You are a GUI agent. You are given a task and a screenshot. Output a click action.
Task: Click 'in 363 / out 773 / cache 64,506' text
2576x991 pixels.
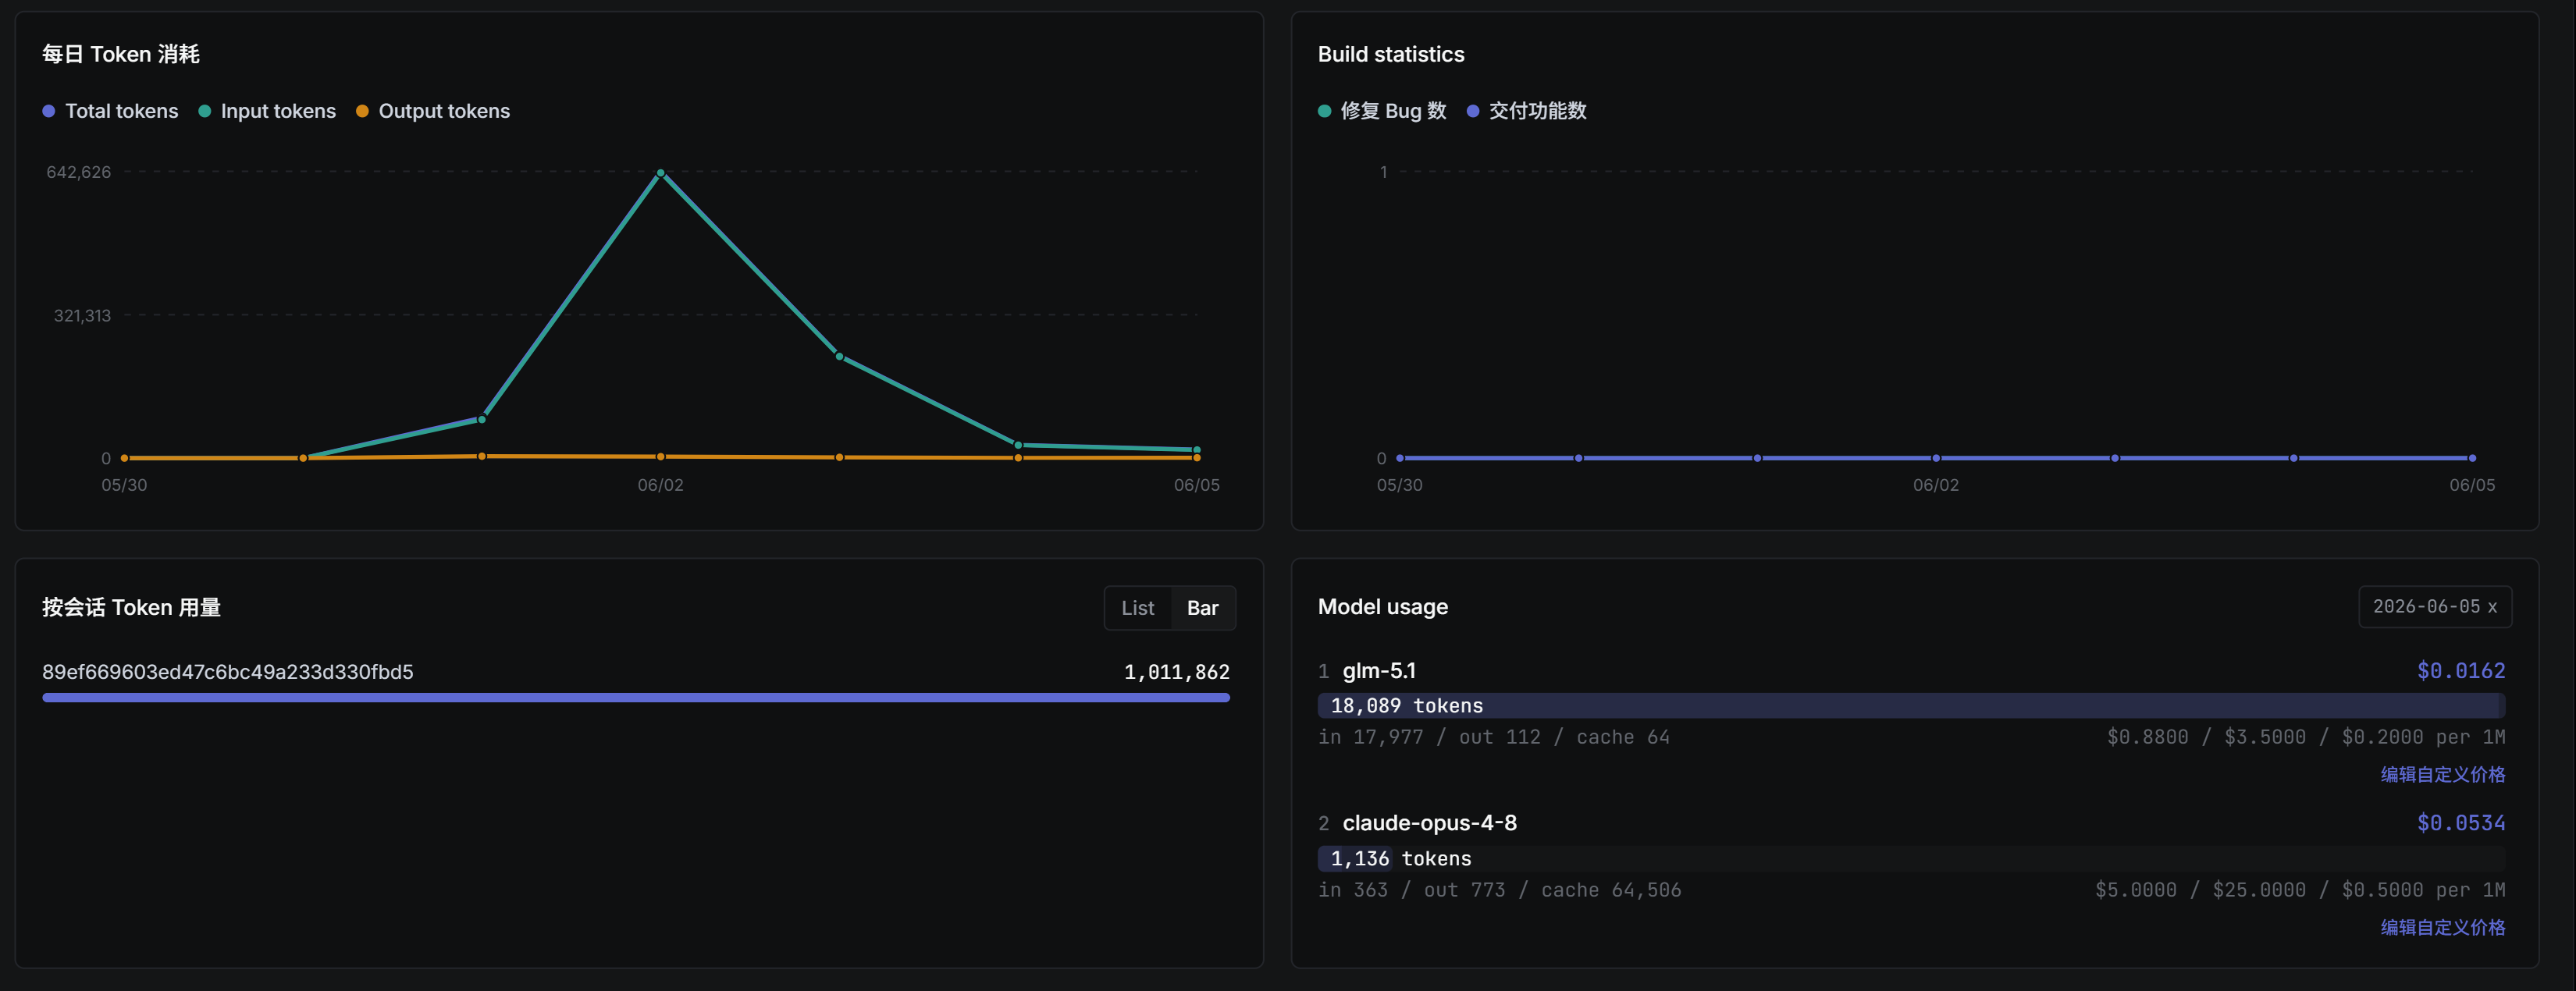coord(1500,890)
